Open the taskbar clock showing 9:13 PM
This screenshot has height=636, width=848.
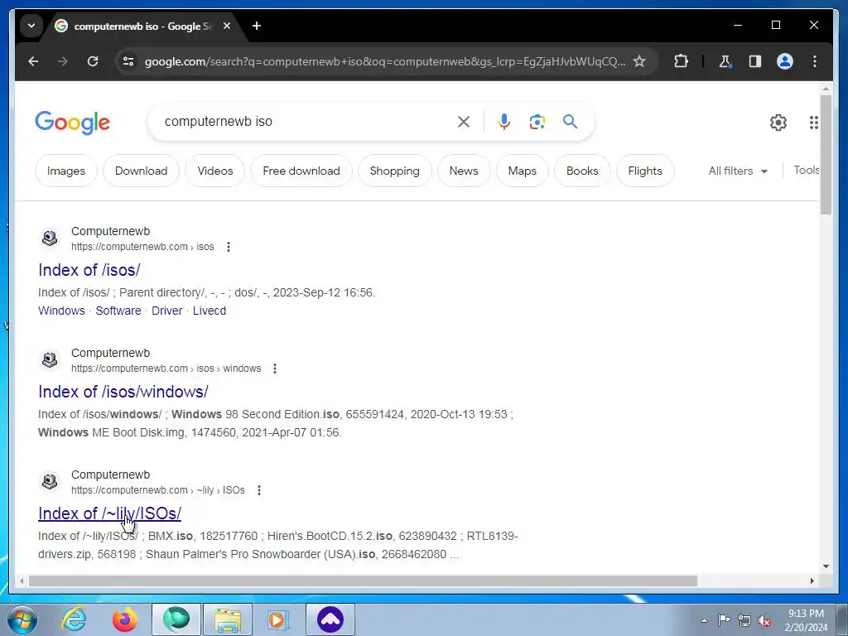click(x=806, y=620)
